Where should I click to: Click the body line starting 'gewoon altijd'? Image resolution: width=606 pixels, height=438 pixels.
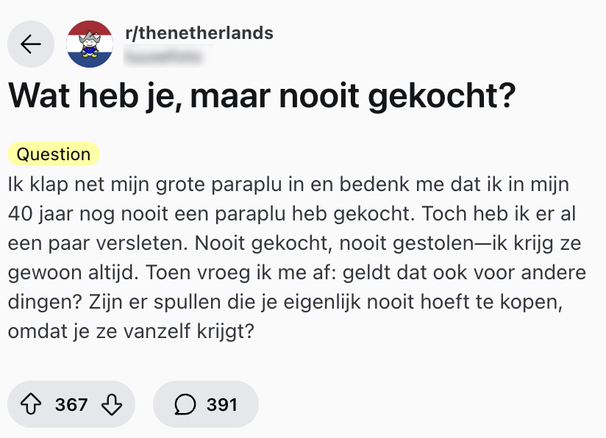click(x=296, y=273)
